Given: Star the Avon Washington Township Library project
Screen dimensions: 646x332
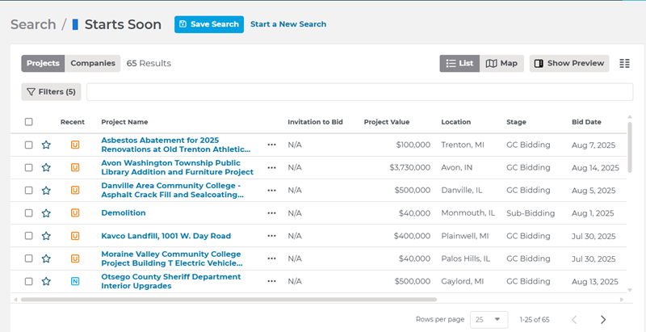Looking at the screenshot, I should 46,168.
